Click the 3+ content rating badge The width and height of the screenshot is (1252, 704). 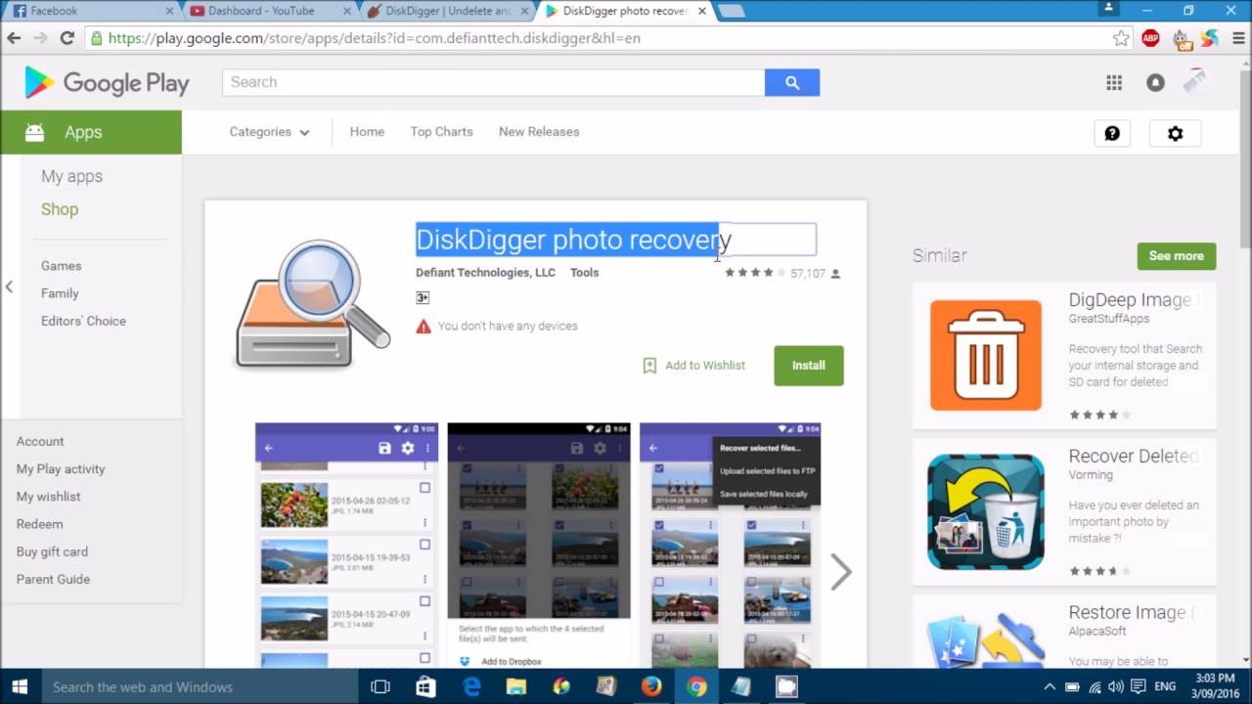point(423,297)
